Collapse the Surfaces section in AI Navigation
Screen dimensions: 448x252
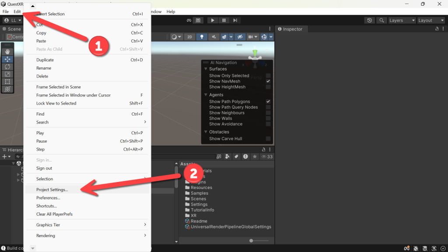tap(206, 69)
